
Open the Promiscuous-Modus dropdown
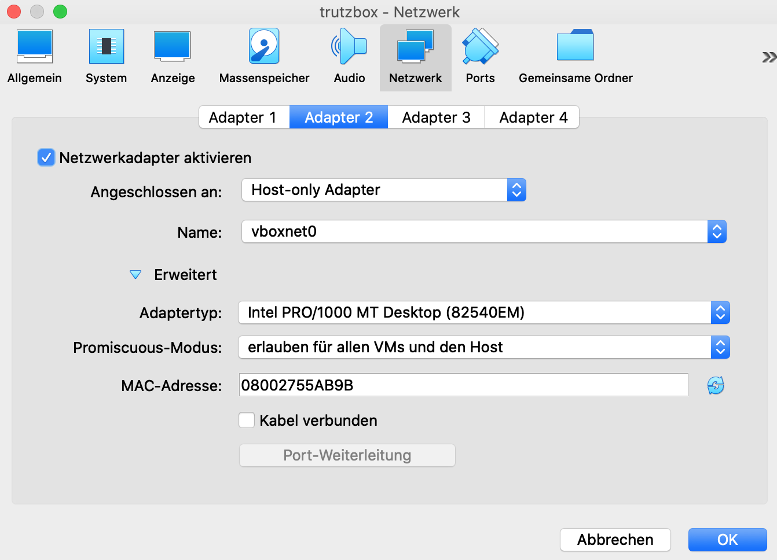(483, 348)
